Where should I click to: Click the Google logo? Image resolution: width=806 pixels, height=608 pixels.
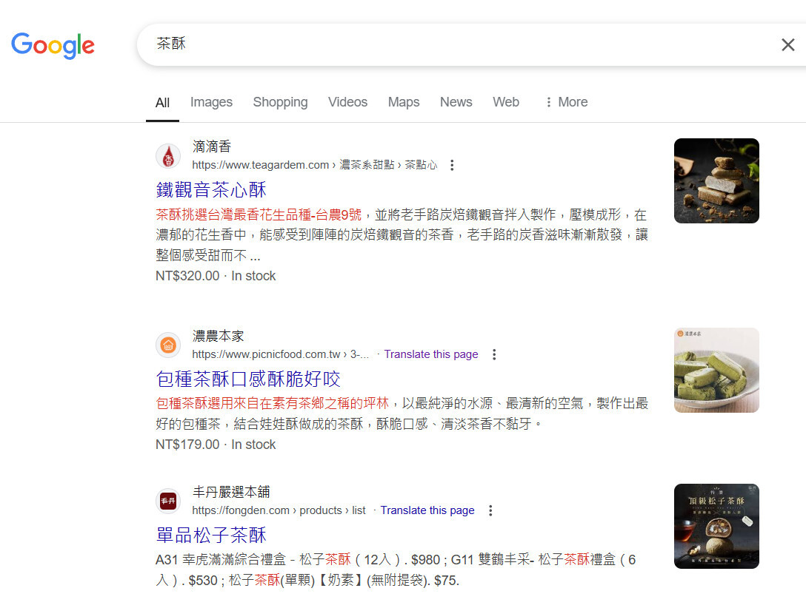pyautogui.click(x=53, y=45)
